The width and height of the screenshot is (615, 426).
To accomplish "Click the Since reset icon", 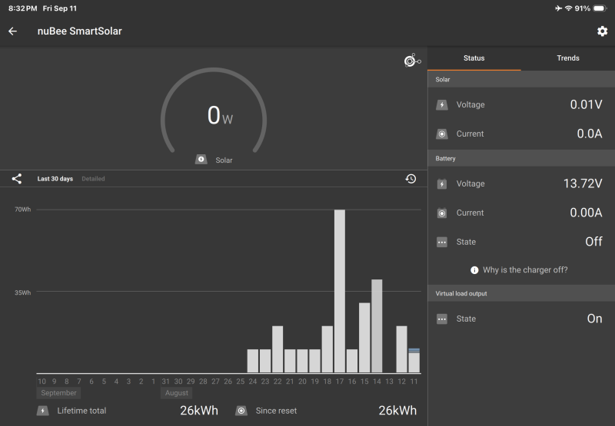I will click(x=241, y=411).
